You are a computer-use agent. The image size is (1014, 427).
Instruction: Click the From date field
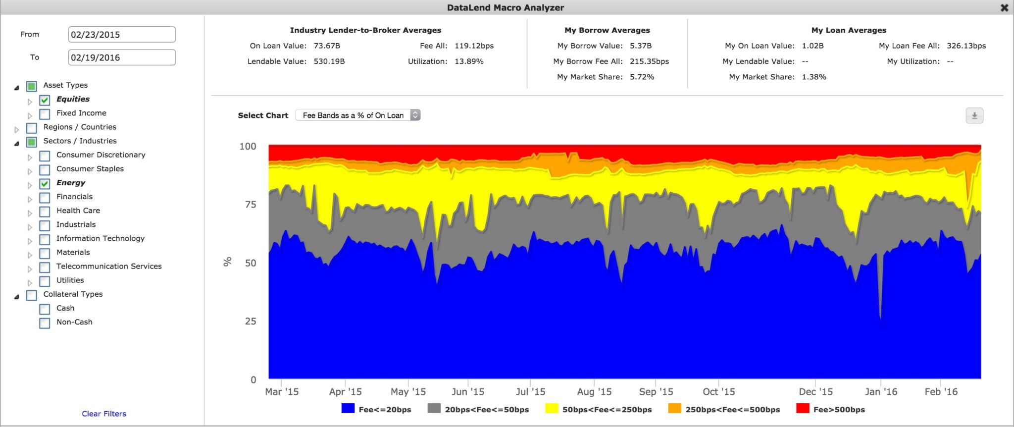(x=122, y=35)
